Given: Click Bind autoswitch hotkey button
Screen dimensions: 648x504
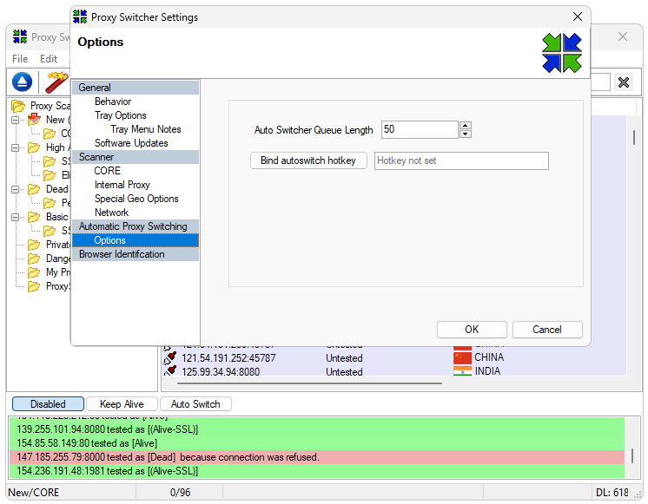Looking at the screenshot, I should [x=308, y=160].
